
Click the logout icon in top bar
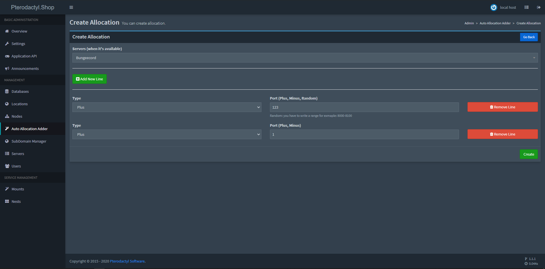click(538, 7)
